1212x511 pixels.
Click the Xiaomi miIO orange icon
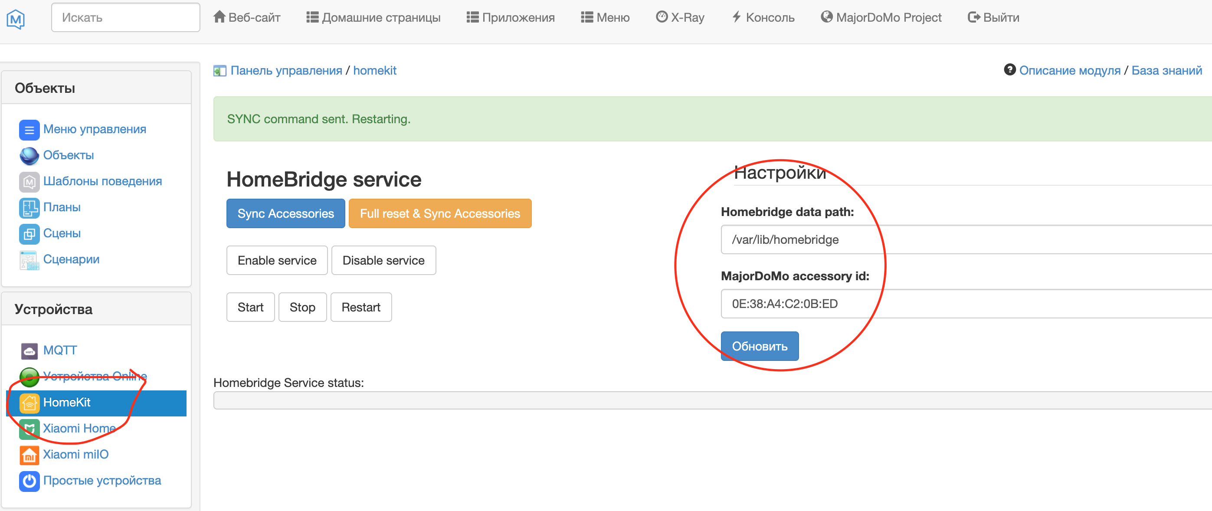tap(29, 455)
